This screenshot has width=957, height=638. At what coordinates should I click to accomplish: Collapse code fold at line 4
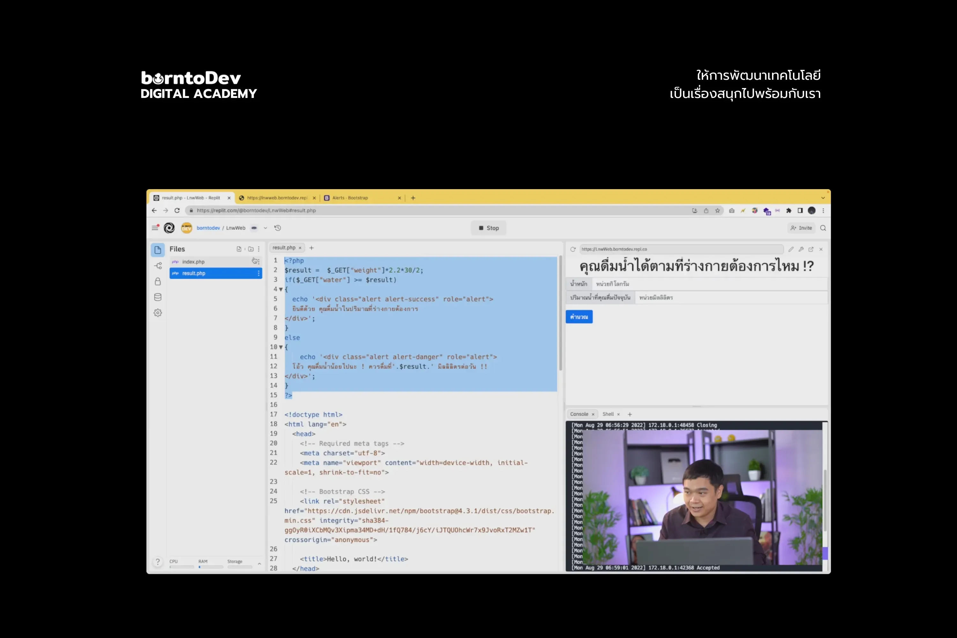[281, 289]
